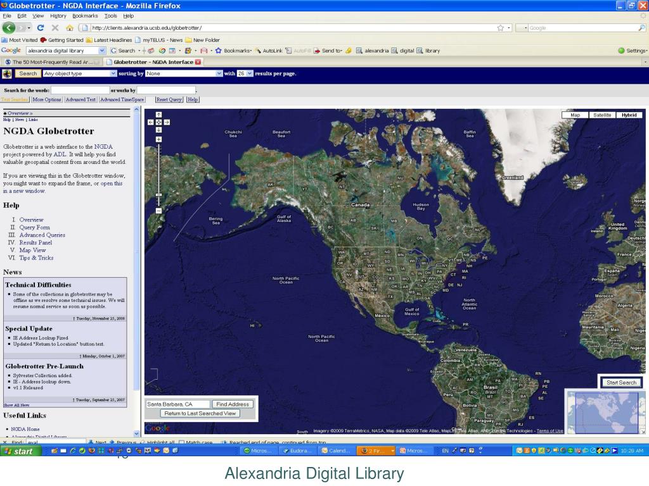Switch to 'The 50 Most-Frequently Read' tab
Viewport: 649px width, 486px height.
click(52, 62)
